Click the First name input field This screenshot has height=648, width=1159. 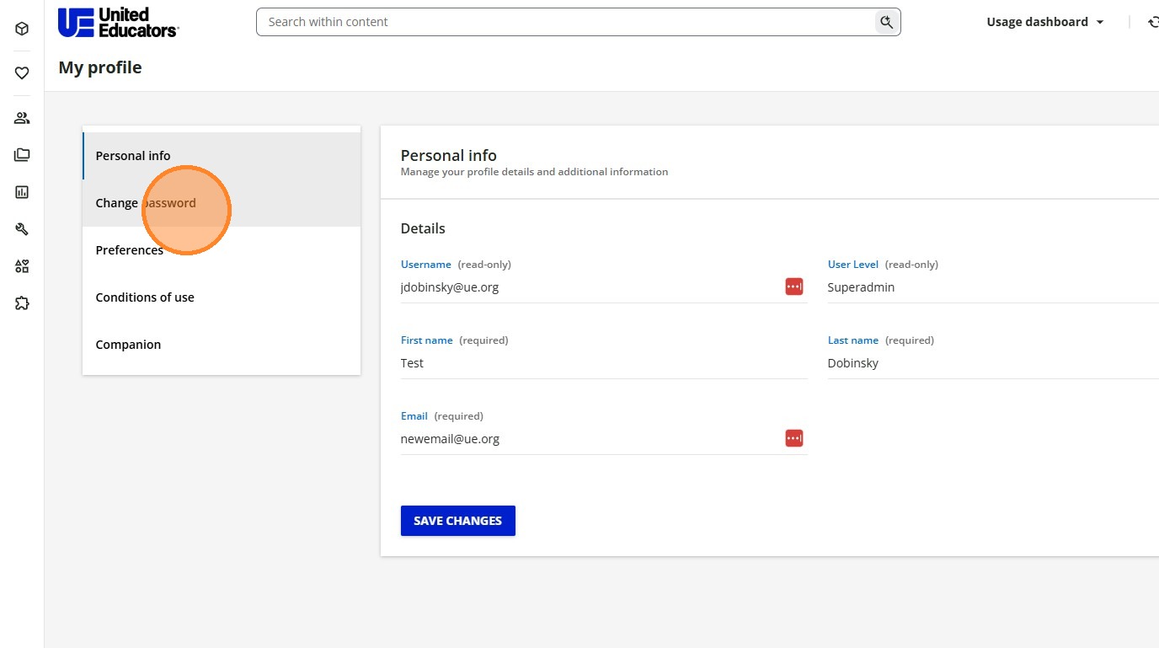point(604,363)
